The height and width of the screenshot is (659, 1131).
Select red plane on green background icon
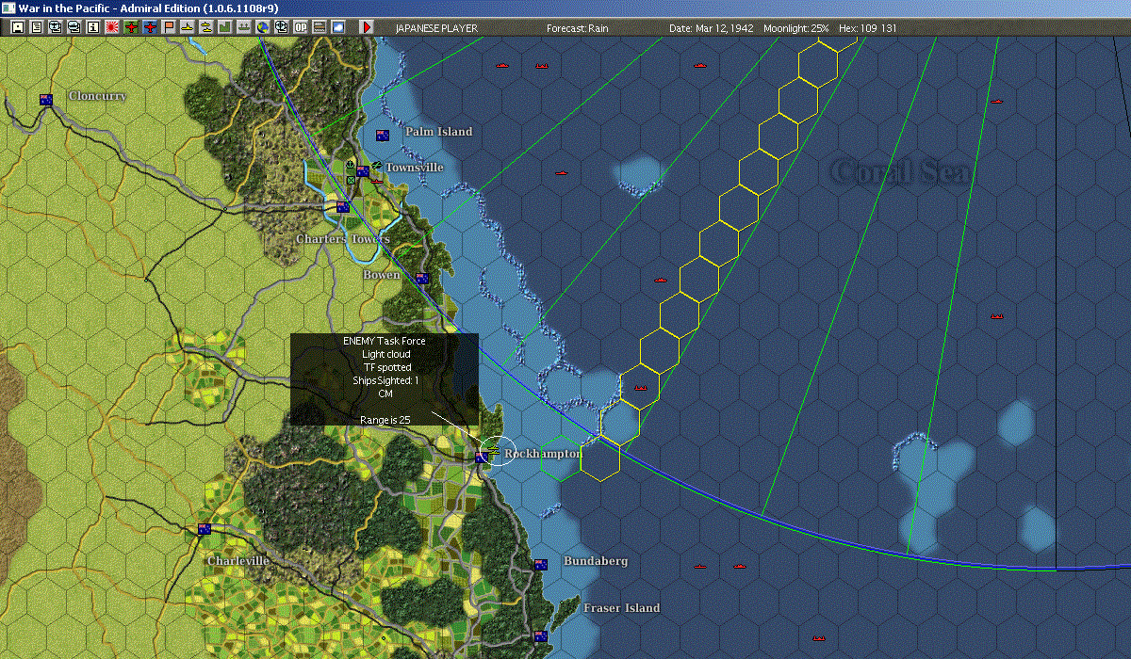[130, 27]
